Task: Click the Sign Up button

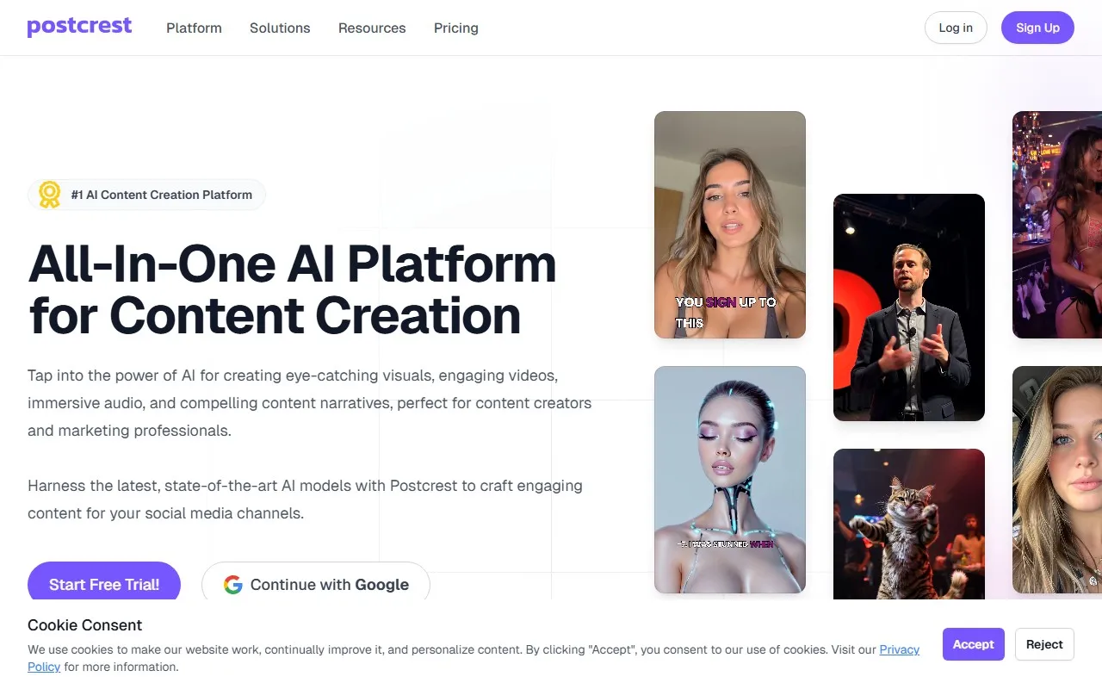Action: 1037,28
